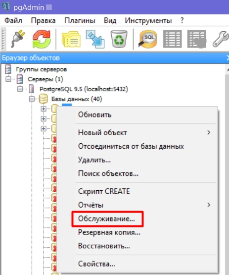Image resolution: width=229 pixels, height=275 pixels.
Task: Click the plug connection icon in toolbar
Action: coord(18,39)
